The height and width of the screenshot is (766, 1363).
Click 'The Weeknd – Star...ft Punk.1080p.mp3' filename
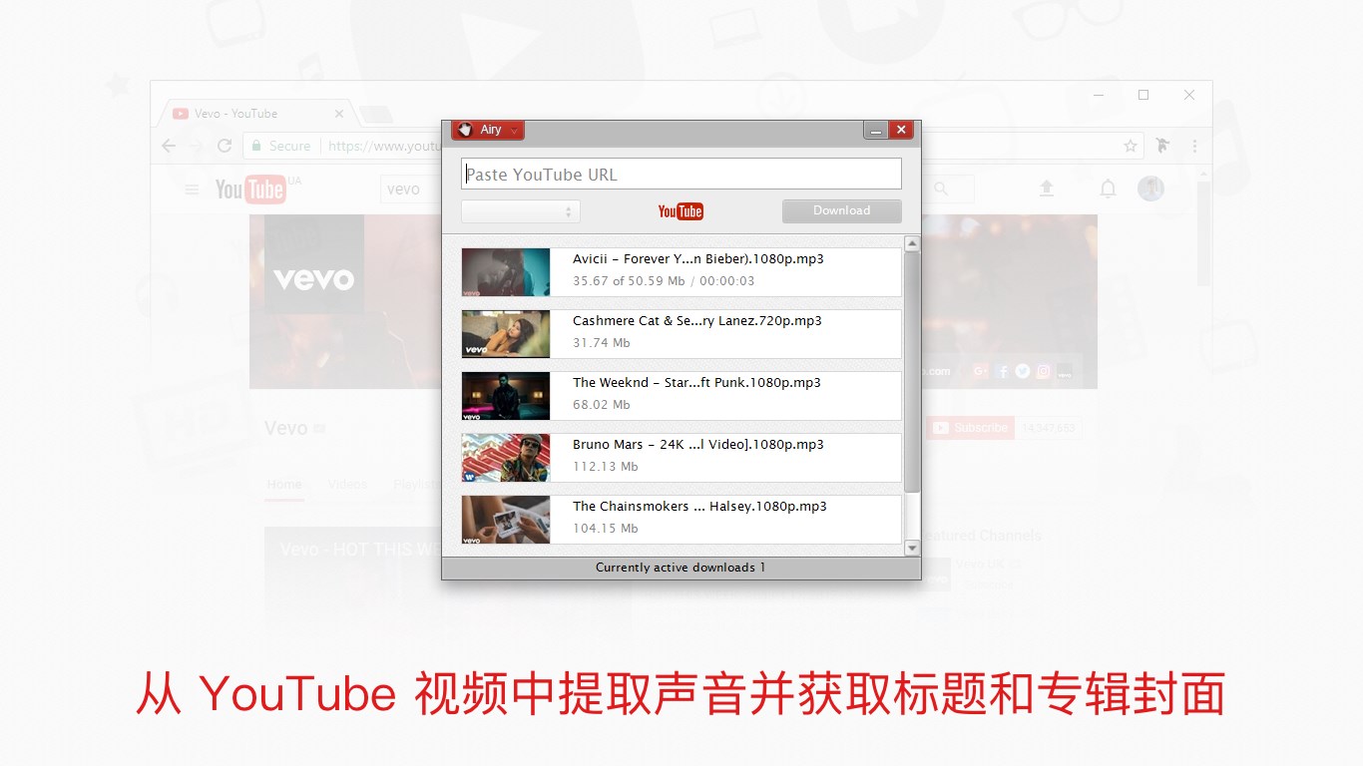coord(696,383)
